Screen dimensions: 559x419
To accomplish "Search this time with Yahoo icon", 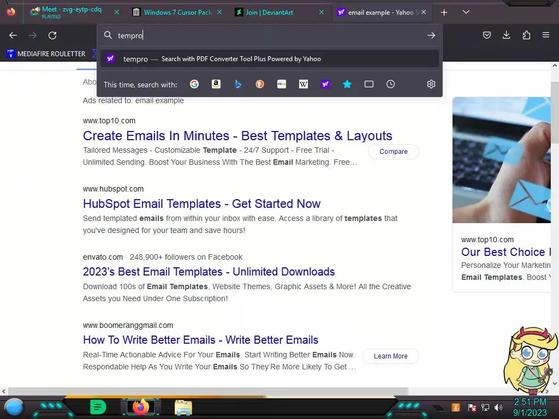I will click(325, 84).
